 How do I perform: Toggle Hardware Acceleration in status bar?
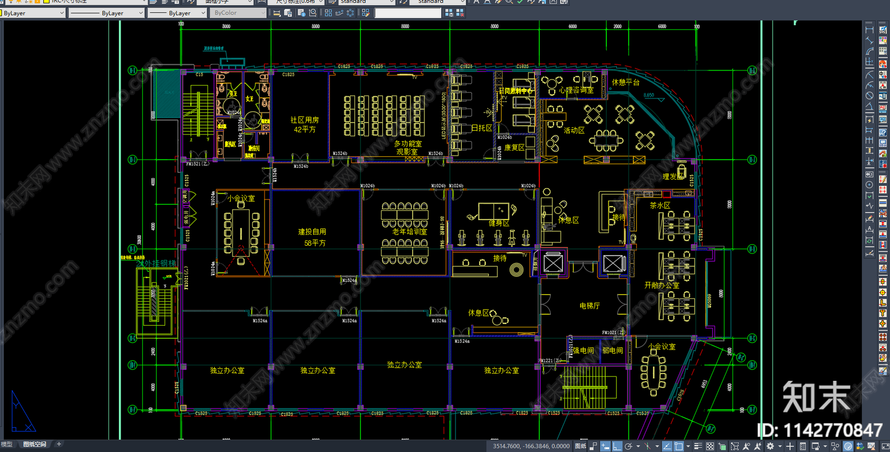coord(848,446)
